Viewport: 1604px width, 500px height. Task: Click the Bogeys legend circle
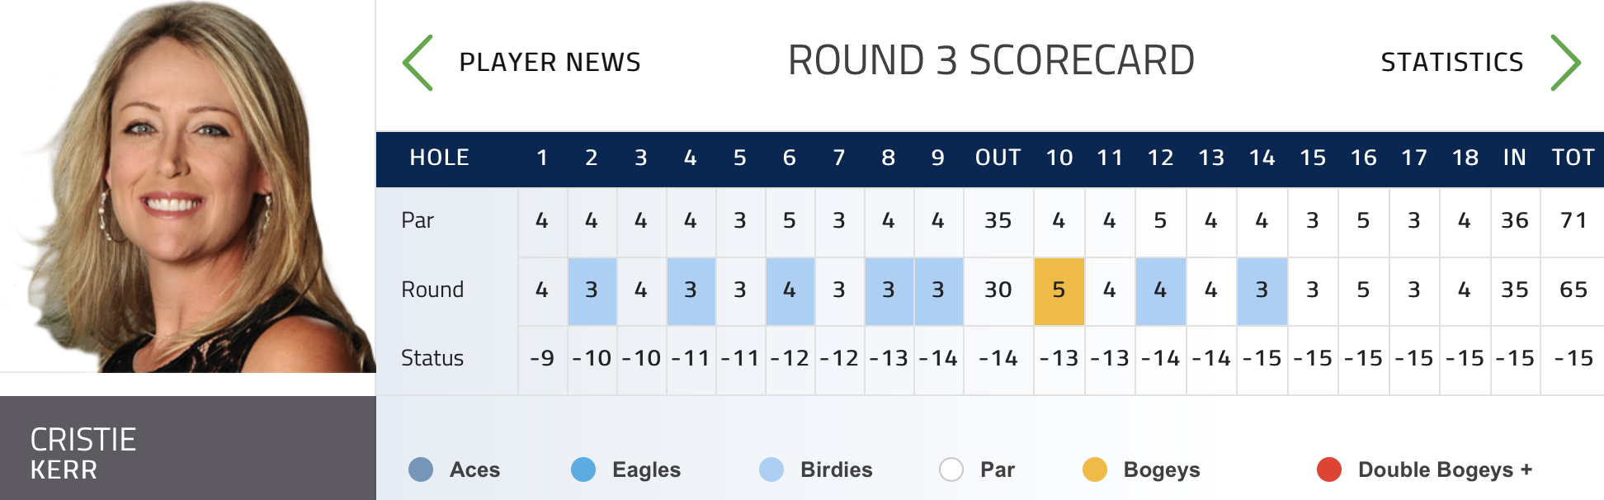click(x=1095, y=469)
